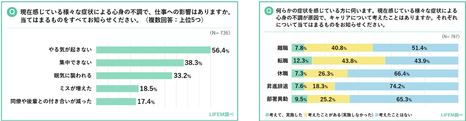
Task: Click the 転職 row's 12.3% green segment
Action: pos(301,61)
